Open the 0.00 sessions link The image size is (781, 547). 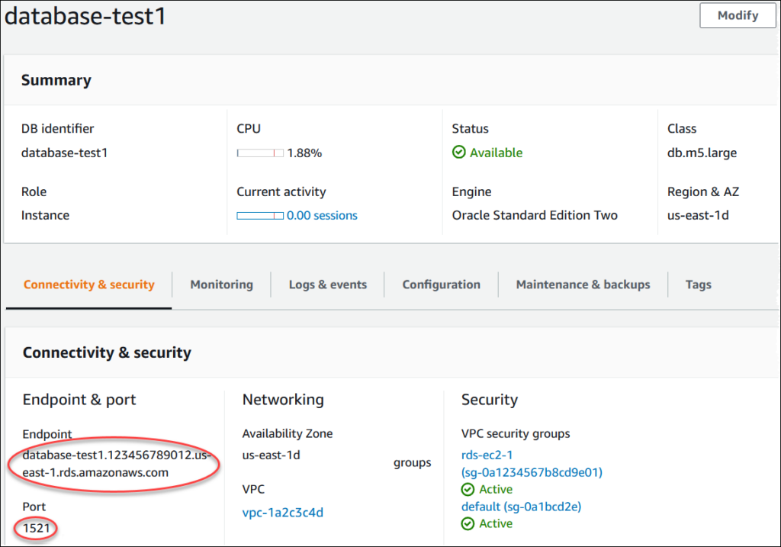[x=322, y=216]
